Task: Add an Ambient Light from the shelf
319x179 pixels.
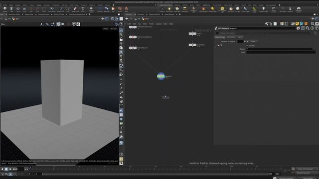Action: 264,9
